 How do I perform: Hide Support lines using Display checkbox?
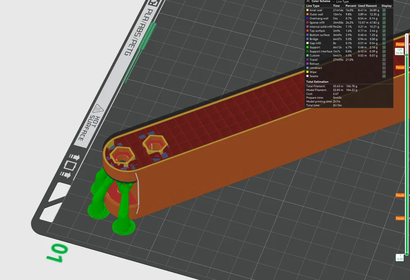[384, 47]
